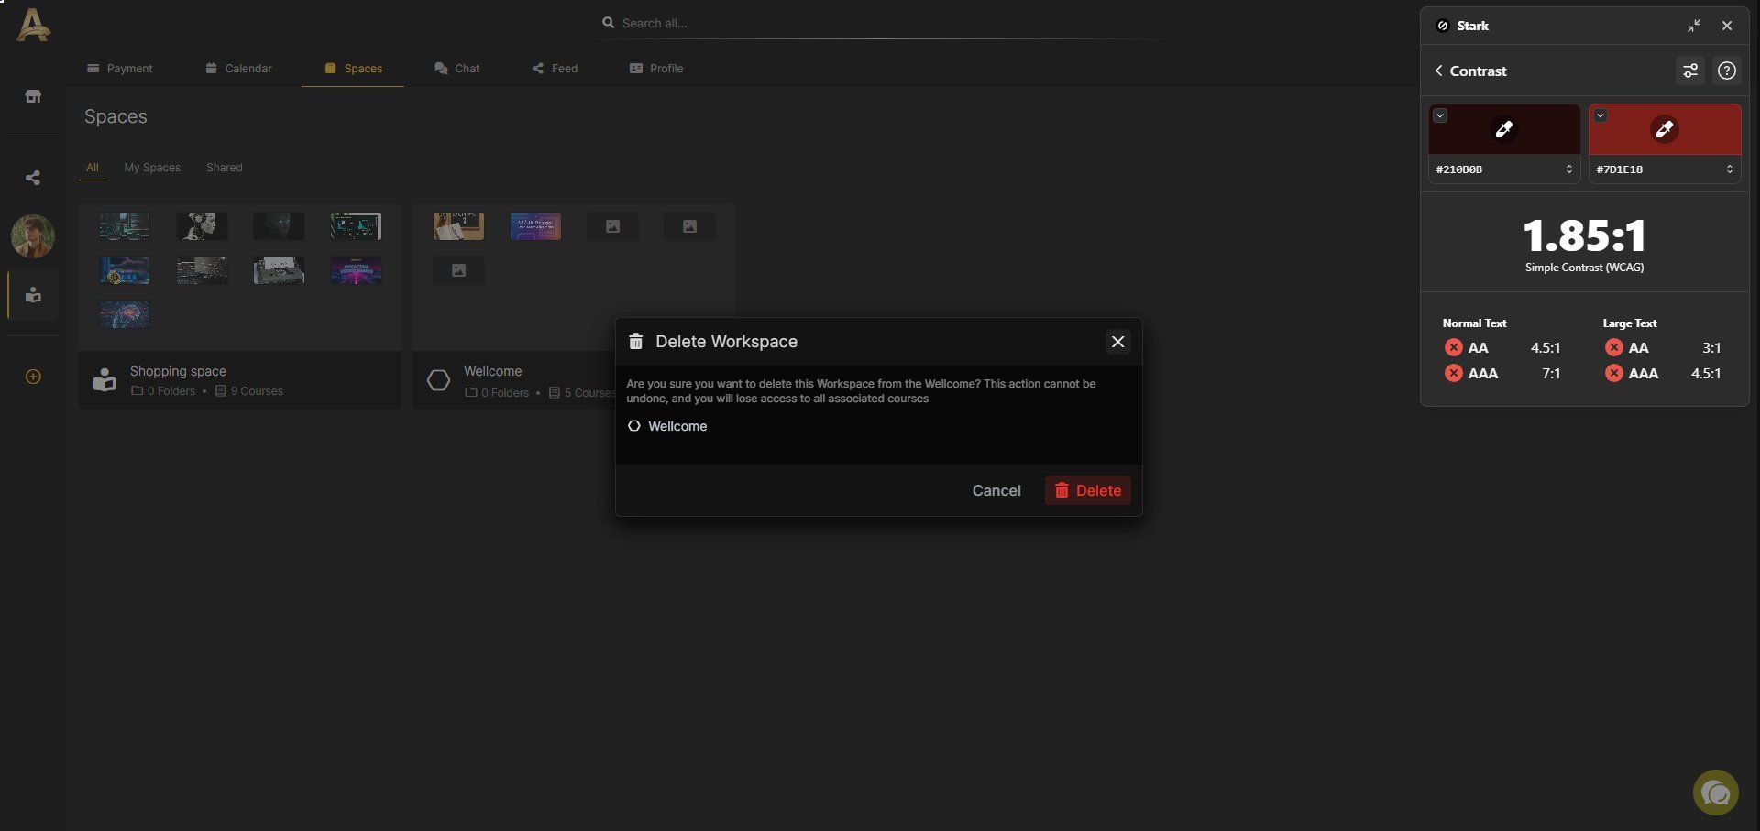Open Stark contrast settings sliders icon

[1690, 71]
